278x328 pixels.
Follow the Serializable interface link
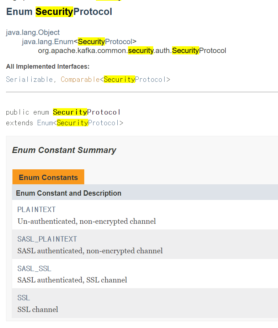(x=29, y=79)
